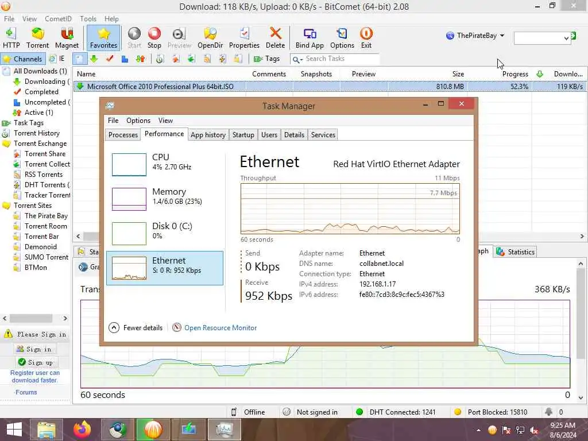The image size is (588, 441).
Task: Switch to Task Manager Processes tab
Action: (123, 135)
